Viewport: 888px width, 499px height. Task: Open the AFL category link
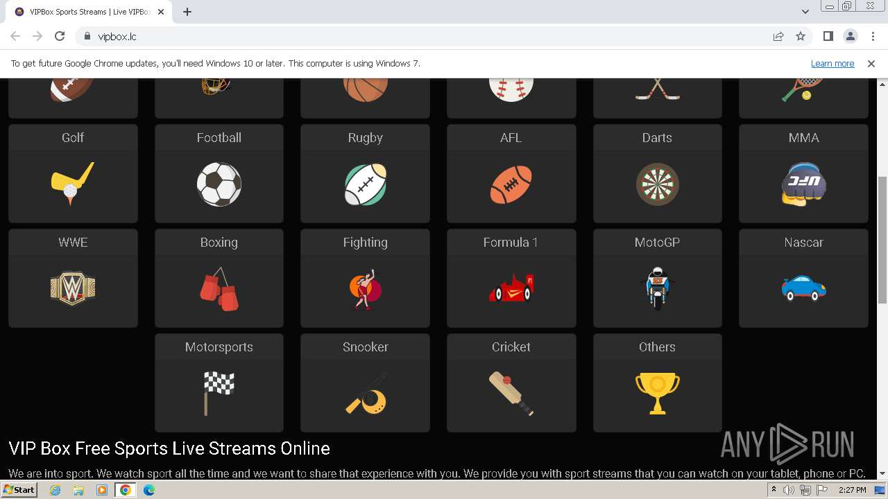(x=511, y=137)
